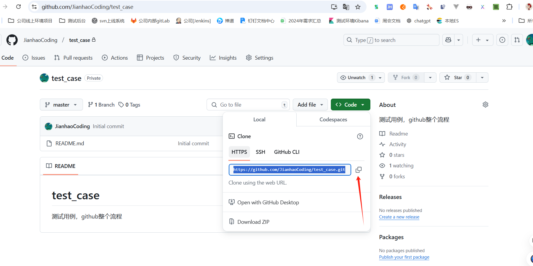
Task: Click the site information icon in address bar
Action: [34, 7]
